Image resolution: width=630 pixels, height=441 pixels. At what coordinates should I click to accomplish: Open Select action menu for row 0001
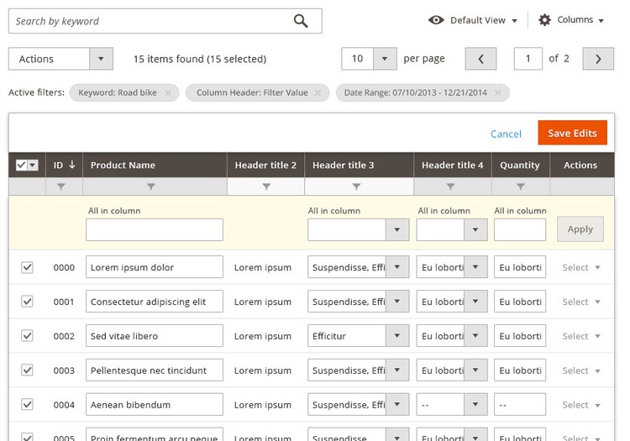(581, 302)
